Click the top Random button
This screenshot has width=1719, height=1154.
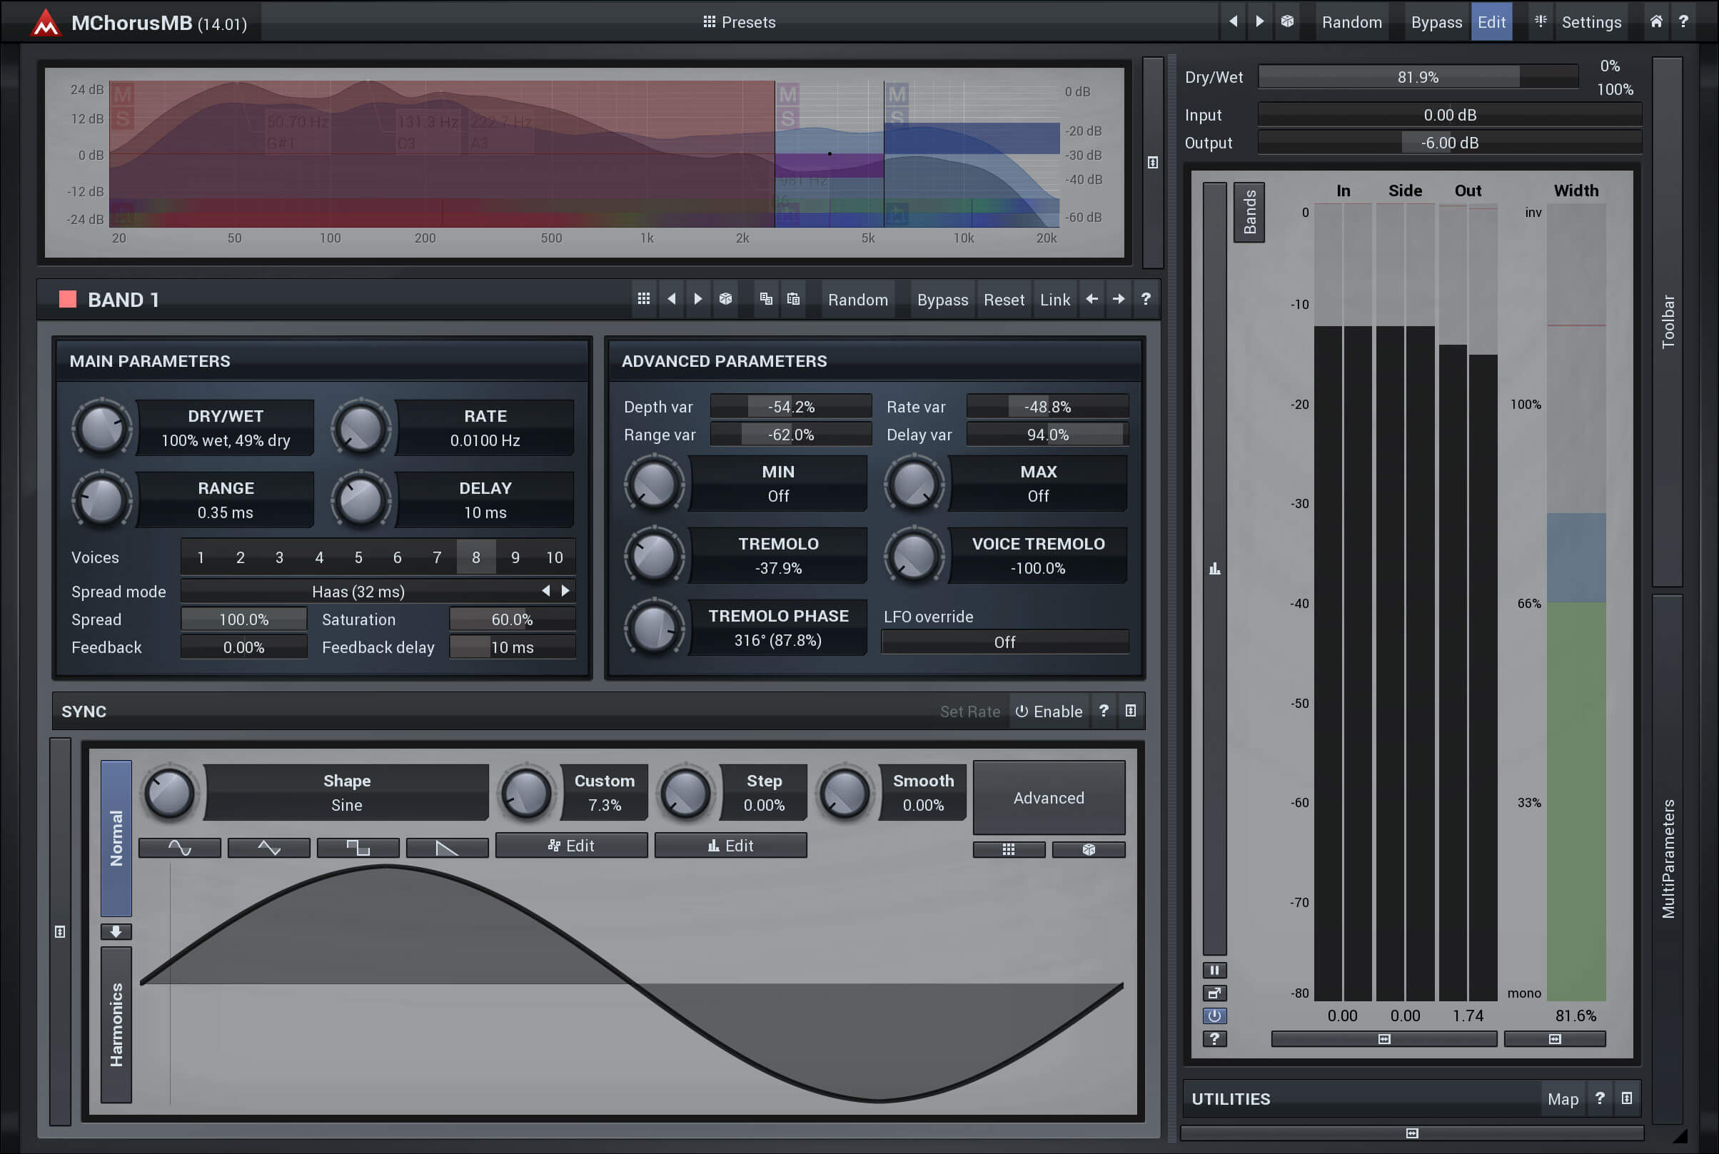pyautogui.click(x=1351, y=22)
